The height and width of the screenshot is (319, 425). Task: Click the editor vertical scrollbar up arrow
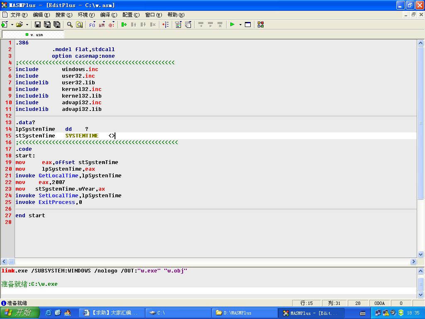420,43
